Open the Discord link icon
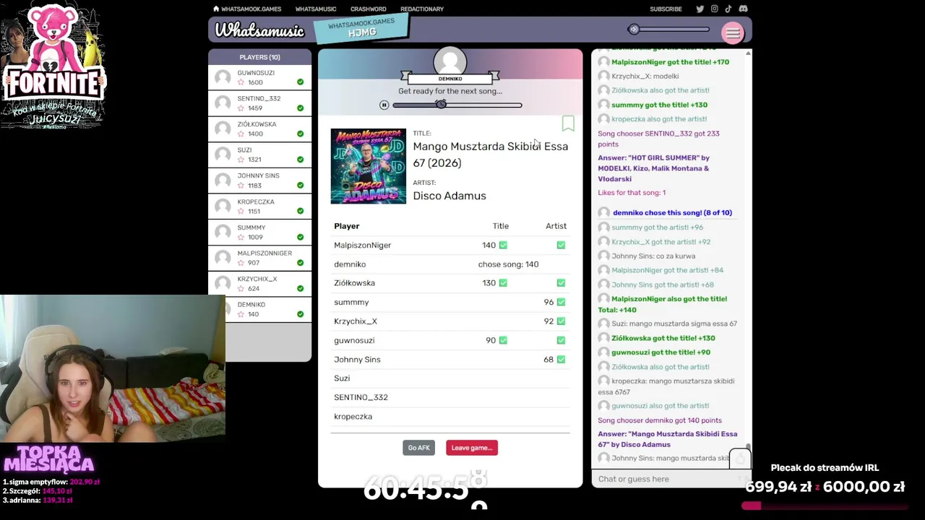This screenshot has width=925, height=520. tap(743, 9)
